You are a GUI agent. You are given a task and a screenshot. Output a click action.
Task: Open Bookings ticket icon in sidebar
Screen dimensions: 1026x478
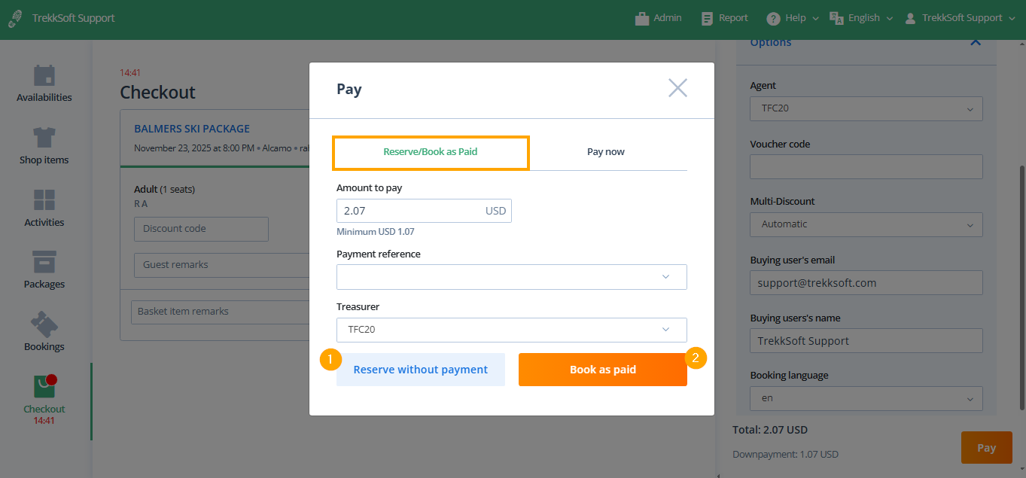pyautogui.click(x=44, y=324)
